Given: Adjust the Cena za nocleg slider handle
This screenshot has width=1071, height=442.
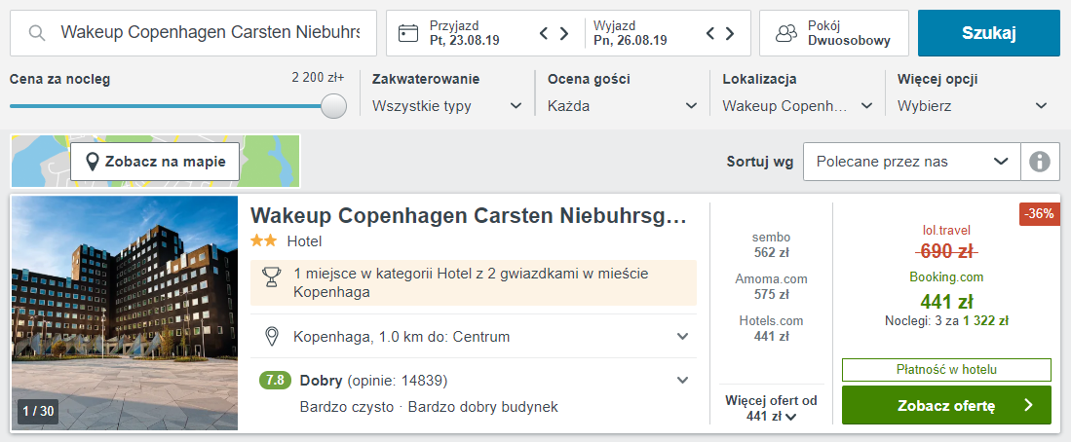Looking at the screenshot, I should click(x=334, y=106).
